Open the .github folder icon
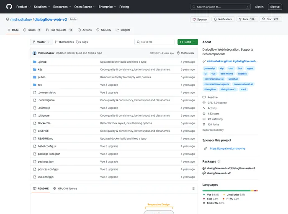This screenshot has height=214, width=288. [34, 62]
